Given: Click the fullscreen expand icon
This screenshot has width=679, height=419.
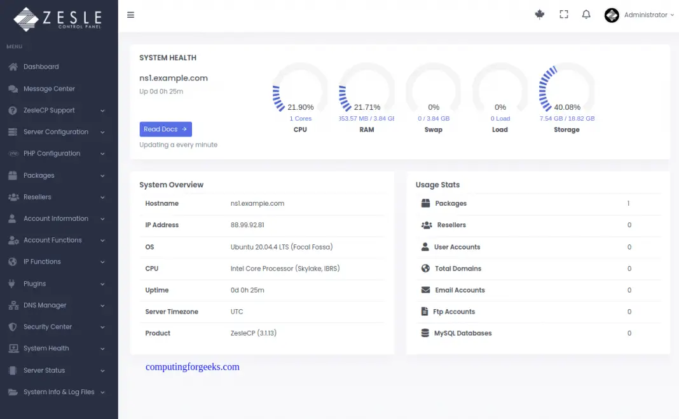Looking at the screenshot, I should [x=563, y=14].
